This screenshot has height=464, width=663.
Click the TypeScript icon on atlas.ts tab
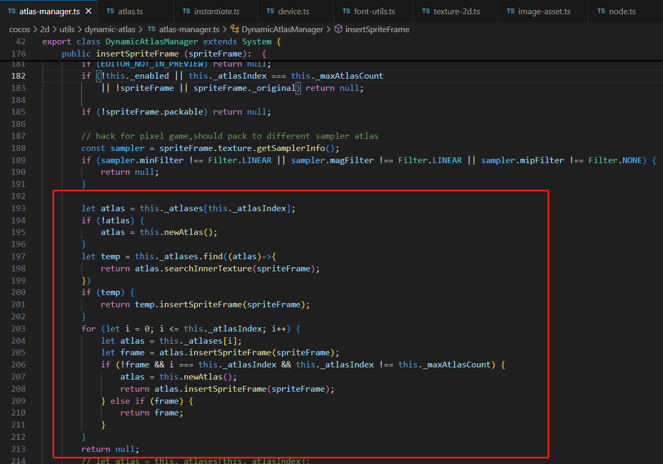110,11
